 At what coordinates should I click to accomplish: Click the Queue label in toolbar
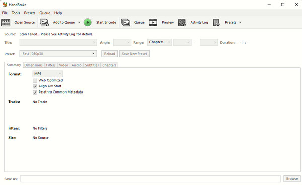[139, 22]
